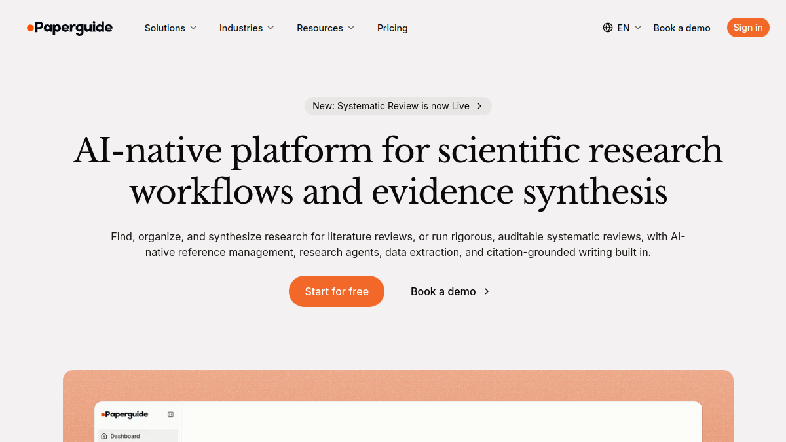786x442 pixels.
Task: Open the Pricing page
Action: 392,28
